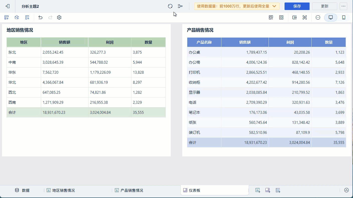
Task: Select the 华北 row label
Action: point(12,82)
